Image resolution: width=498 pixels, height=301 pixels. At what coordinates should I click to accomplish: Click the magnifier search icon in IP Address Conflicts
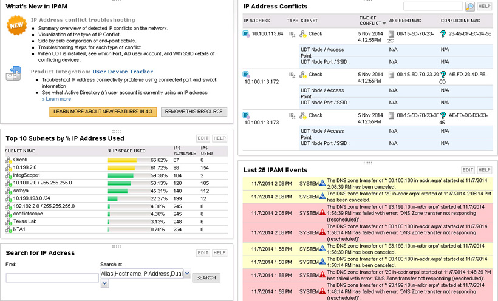click(x=470, y=6)
